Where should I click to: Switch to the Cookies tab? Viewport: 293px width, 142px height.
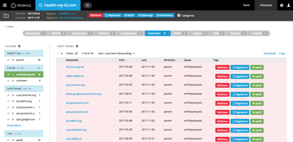tap(259, 33)
